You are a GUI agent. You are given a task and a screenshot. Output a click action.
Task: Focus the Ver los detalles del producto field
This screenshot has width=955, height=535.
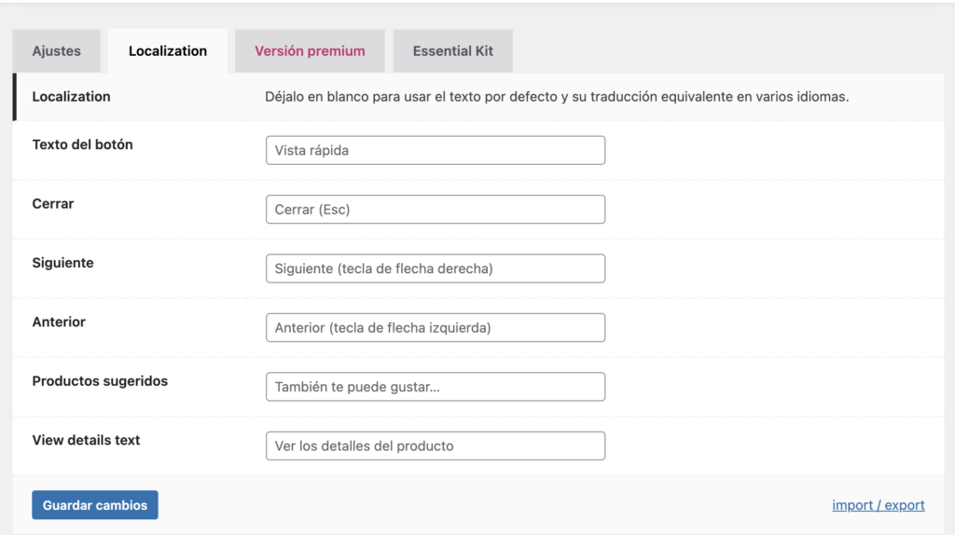pyautogui.click(x=436, y=446)
